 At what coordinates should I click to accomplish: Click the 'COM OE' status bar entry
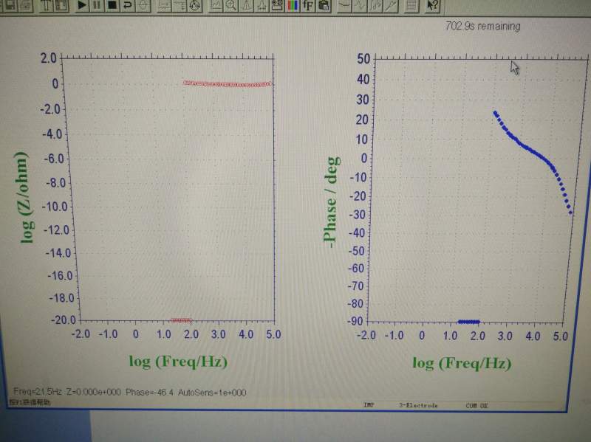(476, 406)
